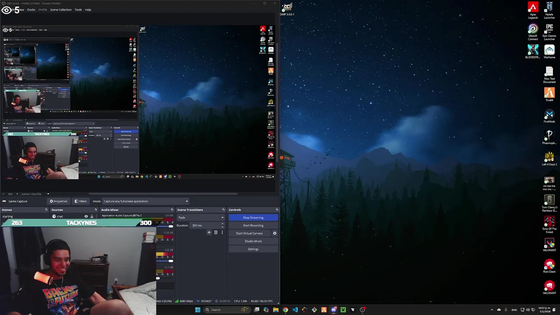Viewport: 560px width, 315px height.
Task: Open Warframe desktop shortcut
Action: 549,52
